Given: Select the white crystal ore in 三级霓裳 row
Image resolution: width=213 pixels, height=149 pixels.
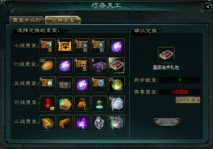Looking at the screenshot, I should click(x=99, y=123).
